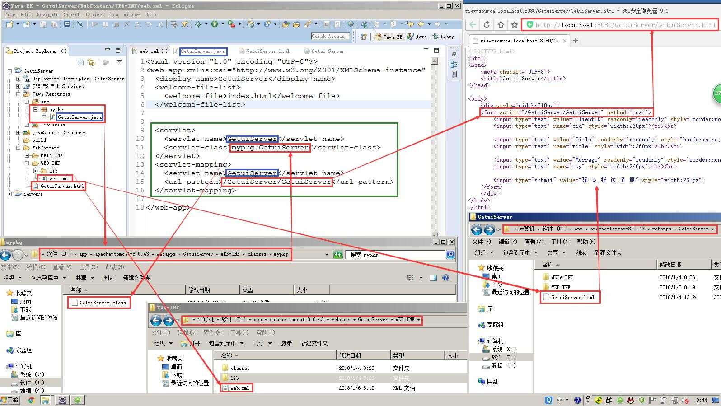Click Back arrow in mypkg Explorer window

[5, 255]
